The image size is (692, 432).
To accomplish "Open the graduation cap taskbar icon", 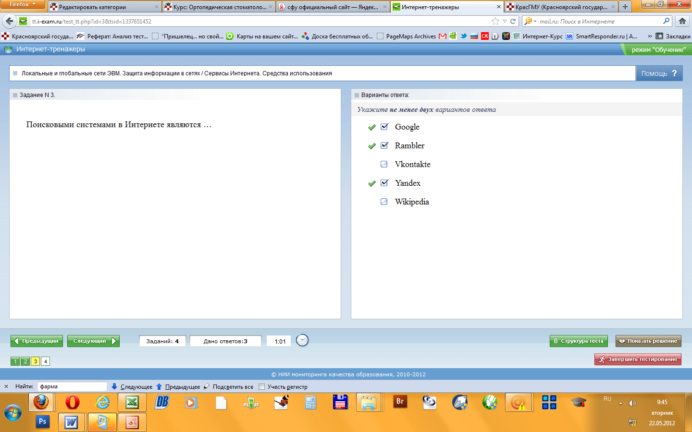I will coord(579,402).
